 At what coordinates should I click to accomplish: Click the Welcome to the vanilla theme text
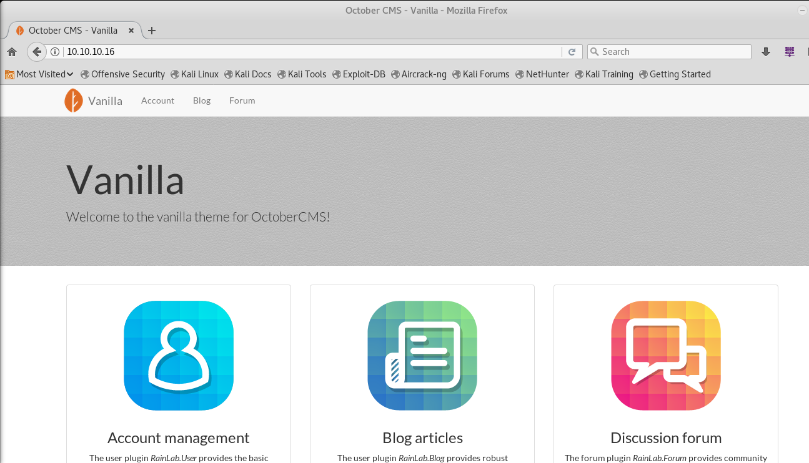198,217
